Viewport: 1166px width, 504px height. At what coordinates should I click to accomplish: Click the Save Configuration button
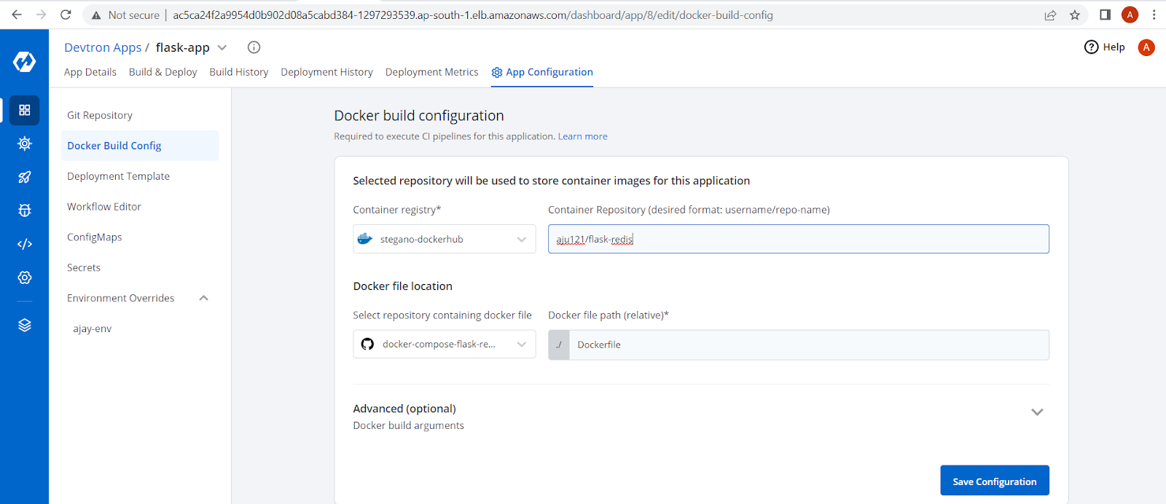tap(994, 481)
